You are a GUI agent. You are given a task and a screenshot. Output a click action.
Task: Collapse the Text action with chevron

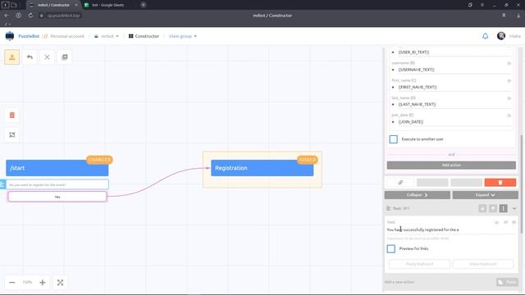tap(514, 208)
